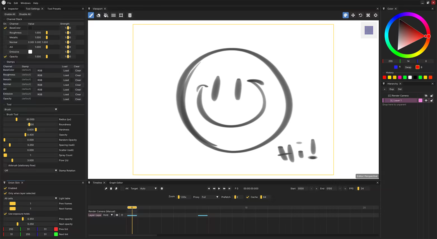Viewport: 437px width, 239px height.
Task: Click the wrench icon in Timeline toolbar
Action: coord(106,189)
